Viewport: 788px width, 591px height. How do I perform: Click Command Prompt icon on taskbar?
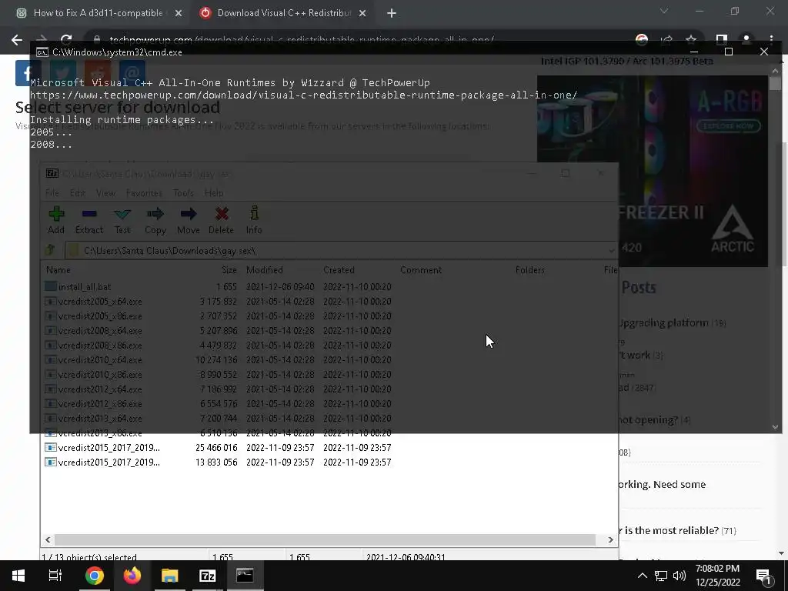245,576
